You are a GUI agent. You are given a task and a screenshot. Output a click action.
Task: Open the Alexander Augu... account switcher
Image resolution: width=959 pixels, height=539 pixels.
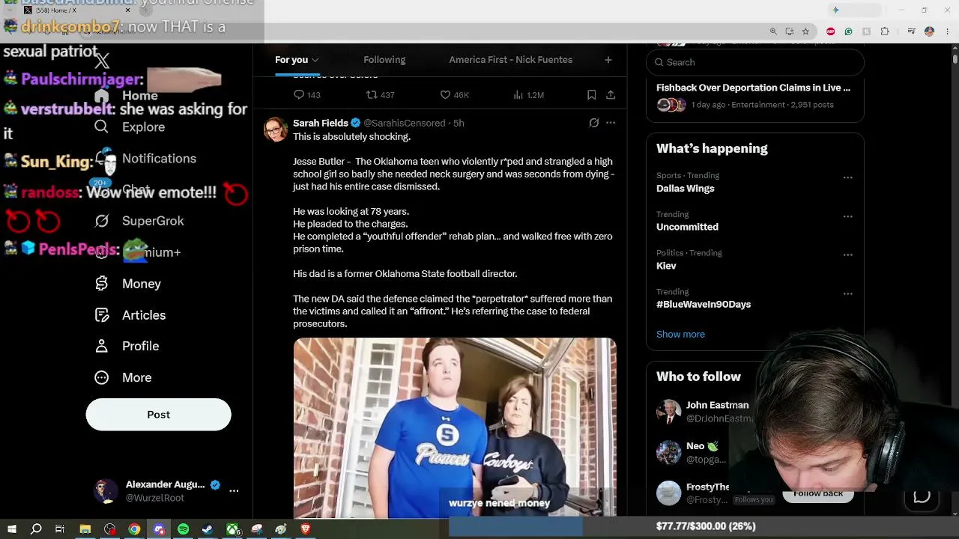166,491
